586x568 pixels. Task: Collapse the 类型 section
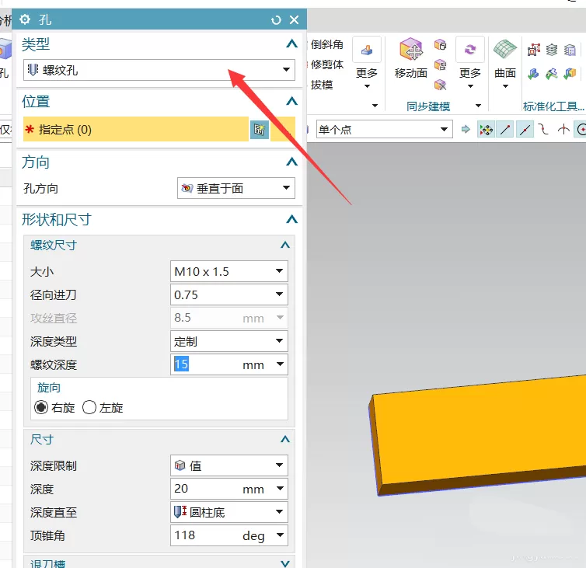pyautogui.click(x=292, y=44)
